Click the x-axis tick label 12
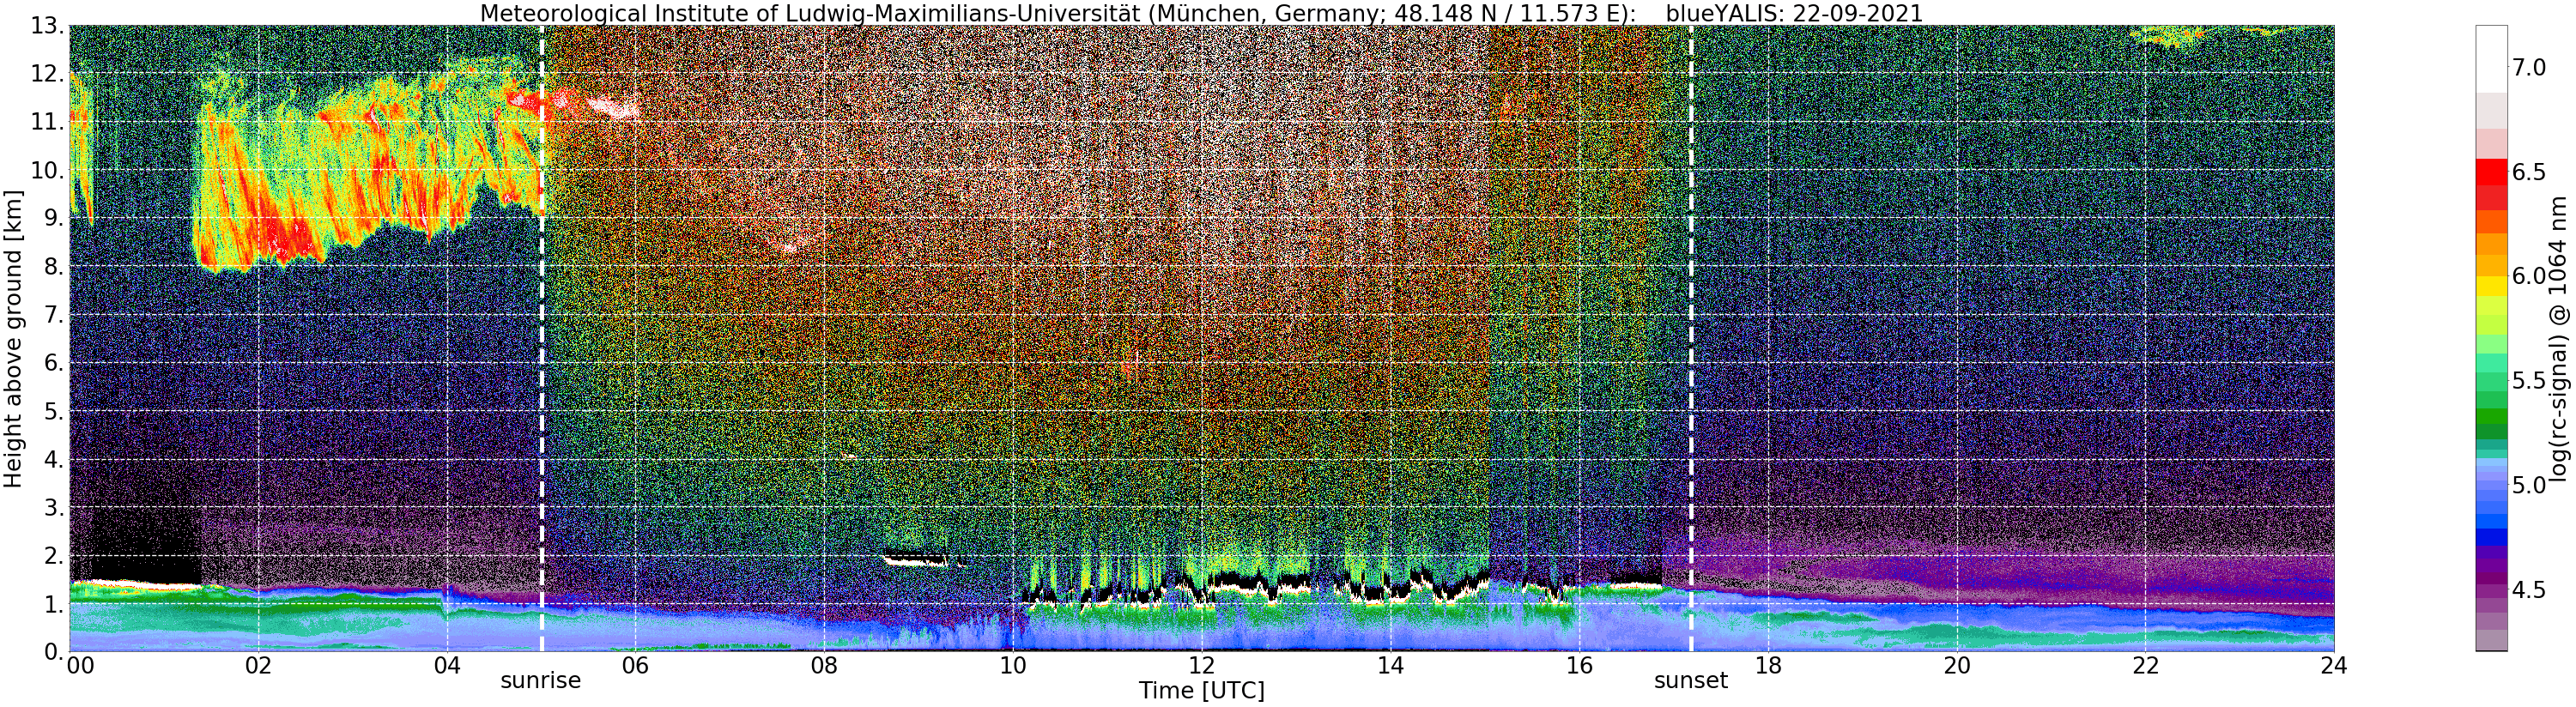Image resolution: width=2576 pixels, height=707 pixels. pos(1201,665)
